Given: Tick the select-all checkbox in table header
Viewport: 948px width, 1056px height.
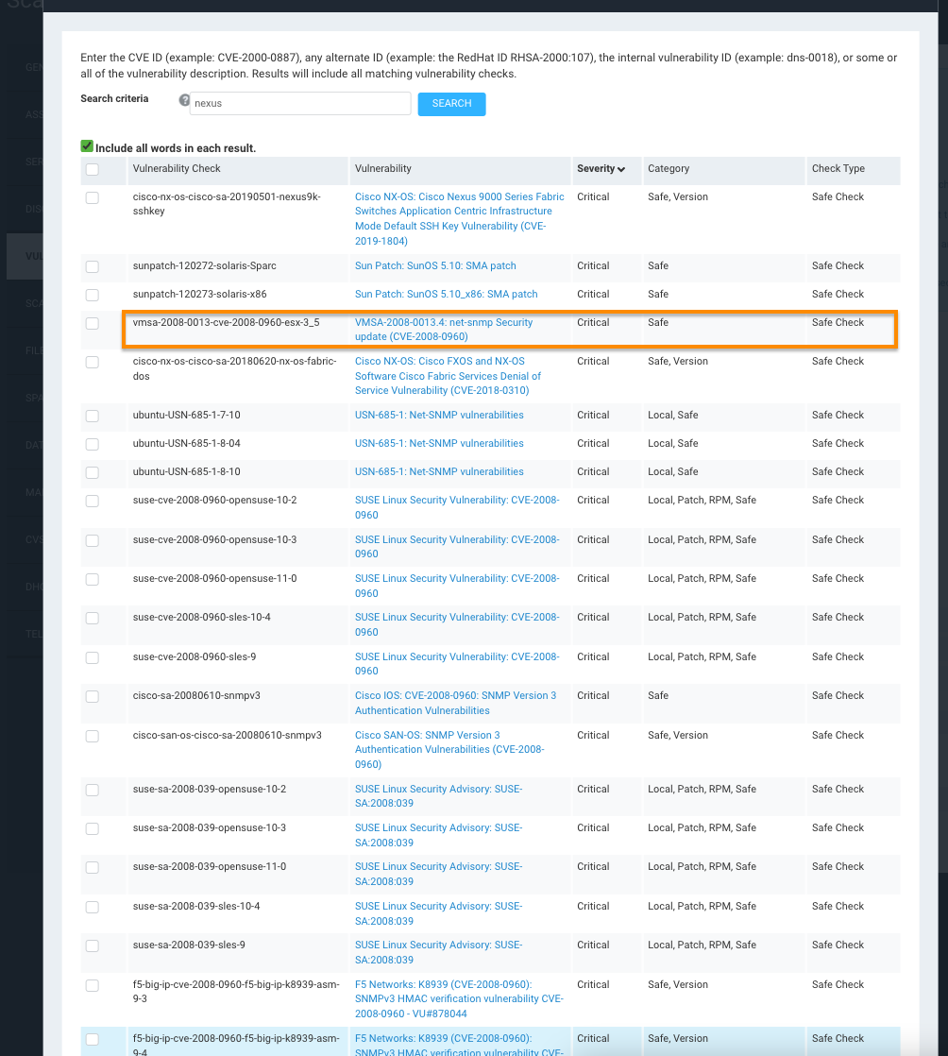Looking at the screenshot, I should (93, 170).
